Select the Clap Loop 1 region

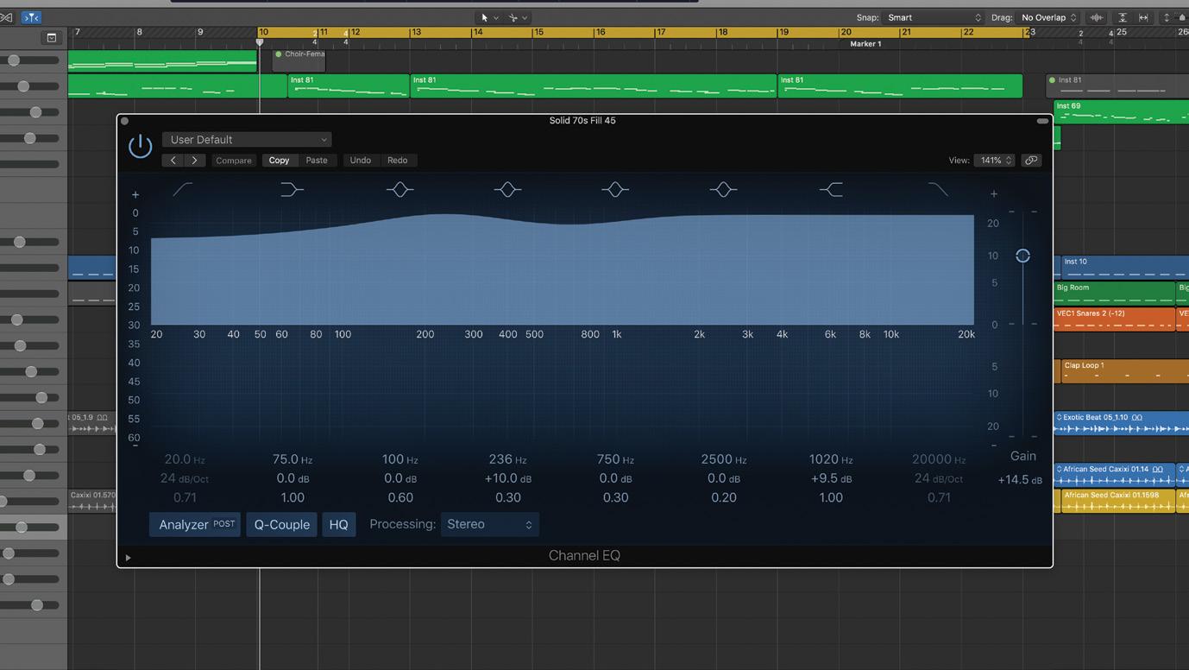[1124, 371]
